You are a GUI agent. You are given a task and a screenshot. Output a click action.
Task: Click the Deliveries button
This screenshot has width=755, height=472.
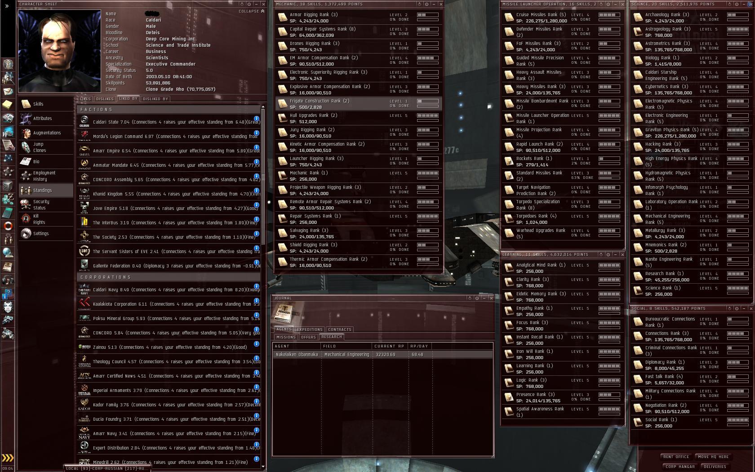pos(715,467)
